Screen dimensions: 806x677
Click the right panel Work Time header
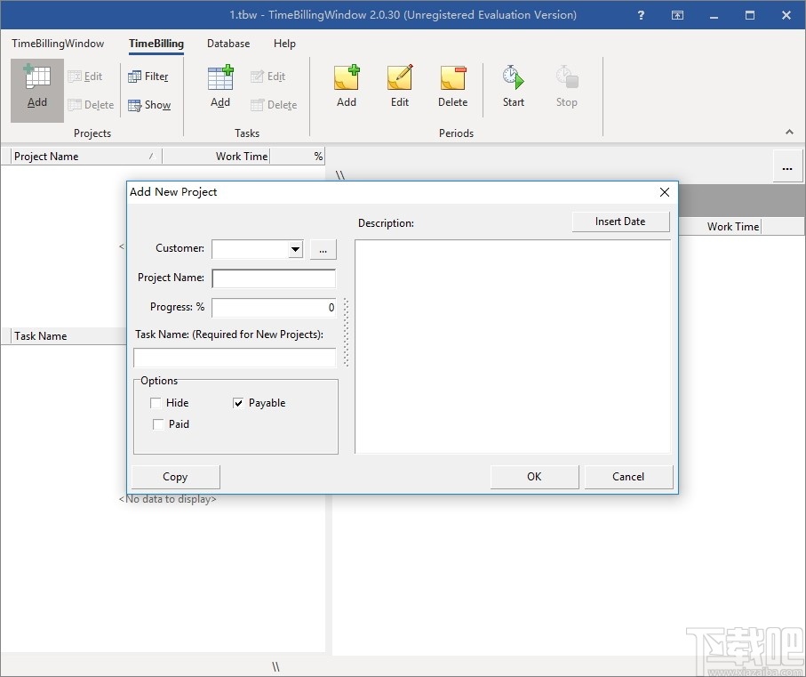pyautogui.click(x=720, y=226)
